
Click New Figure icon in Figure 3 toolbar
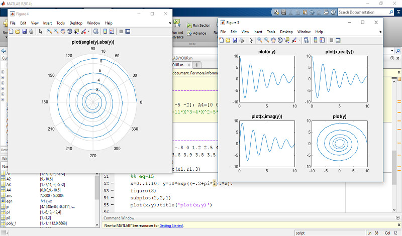click(221, 40)
